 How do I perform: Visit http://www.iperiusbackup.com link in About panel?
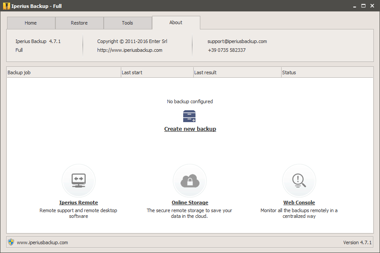[x=130, y=50]
